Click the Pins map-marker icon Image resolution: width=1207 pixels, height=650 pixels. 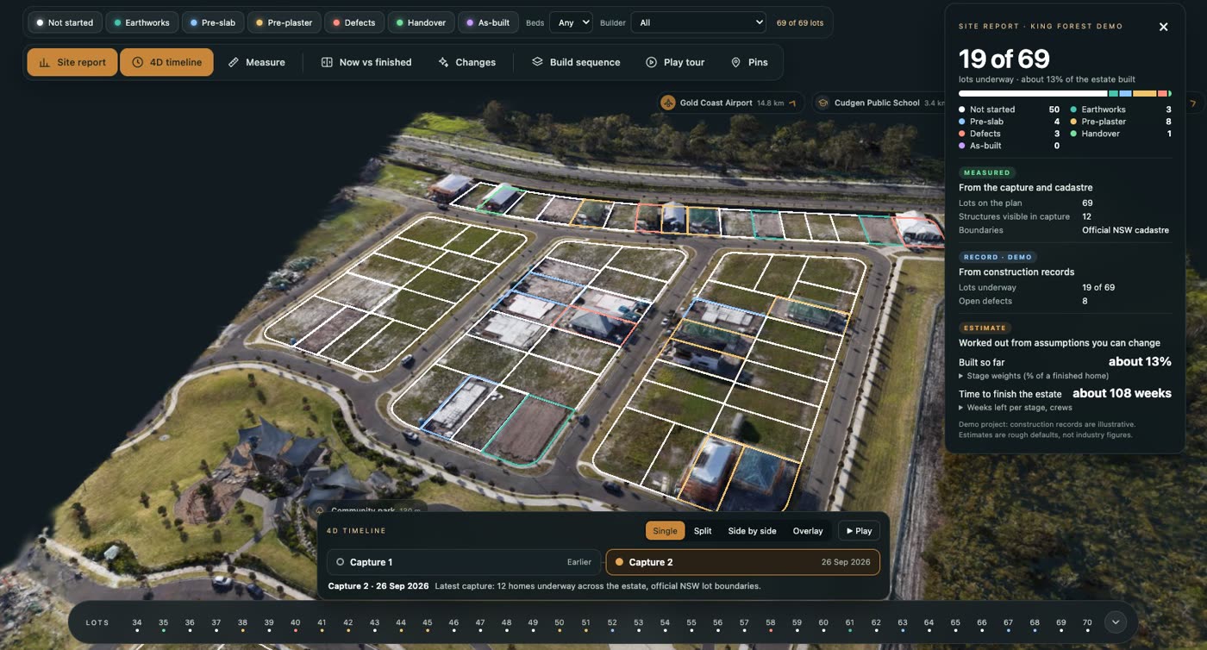click(735, 62)
